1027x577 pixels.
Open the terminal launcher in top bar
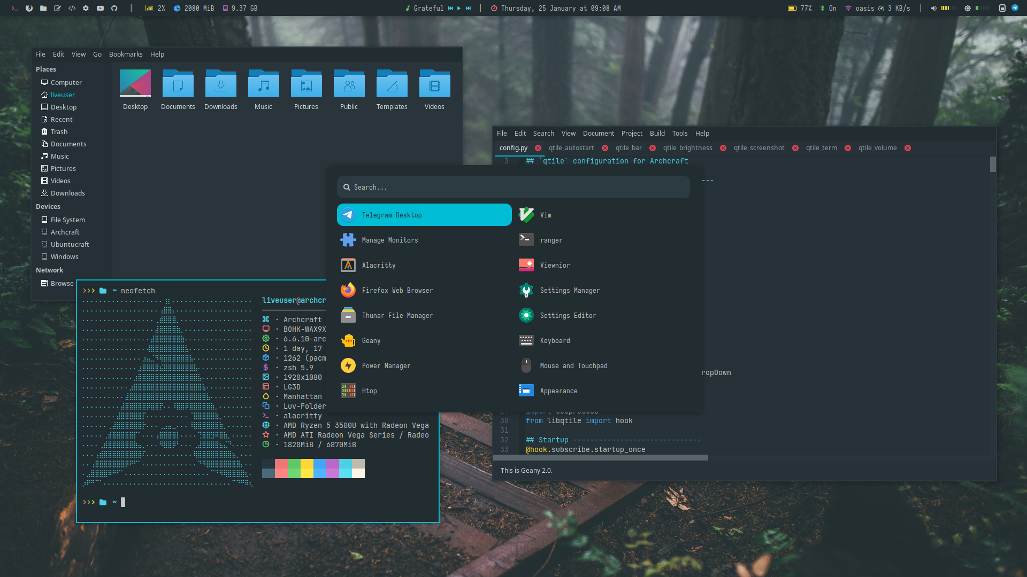[x=15, y=8]
